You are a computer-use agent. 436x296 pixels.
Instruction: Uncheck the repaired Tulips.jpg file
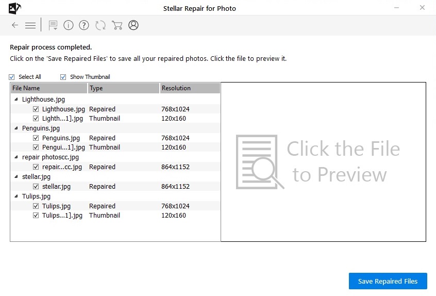(36, 206)
